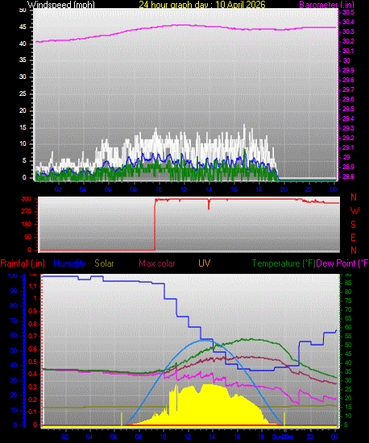
Task: Select the 0.7 value on rainfall axis
Action: tap(33, 336)
